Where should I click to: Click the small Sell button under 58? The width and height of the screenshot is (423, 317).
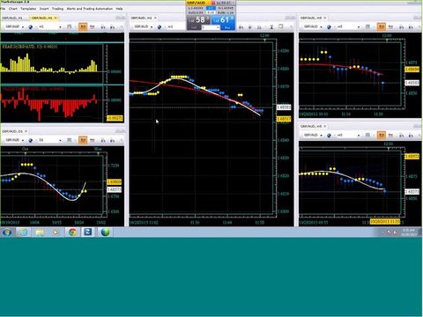[x=194, y=27]
